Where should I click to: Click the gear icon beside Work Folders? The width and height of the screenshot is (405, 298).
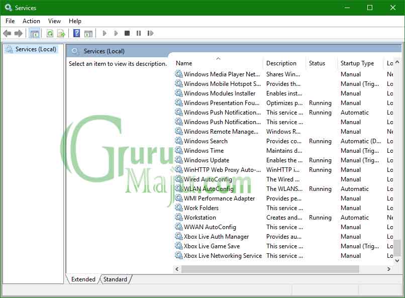pos(179,208)
